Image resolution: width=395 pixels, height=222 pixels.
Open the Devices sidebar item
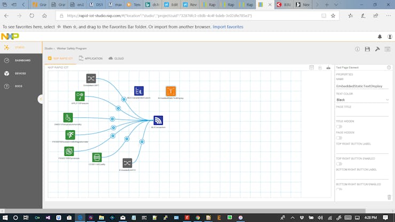click(21, 73)
